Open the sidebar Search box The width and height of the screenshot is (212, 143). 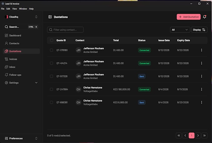[x=21, y=27]
